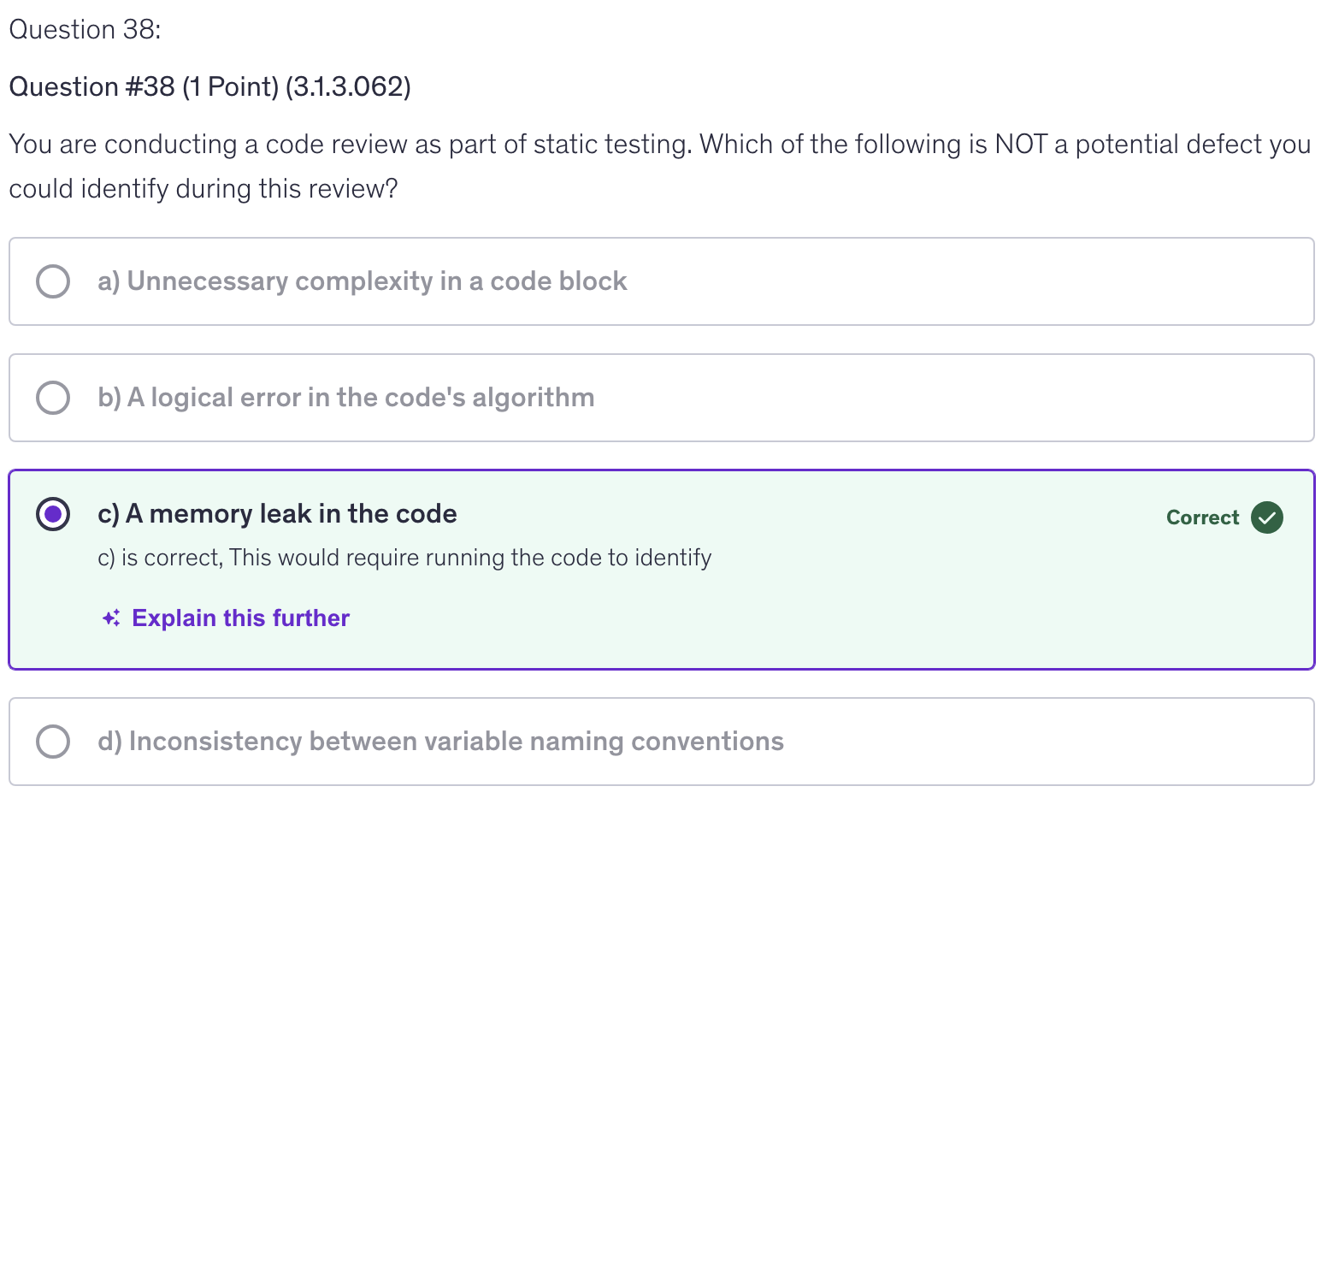Click the Correct status label
Screen dimensions: 1327x1271
pyautogui.click(x=1201, y=517)
